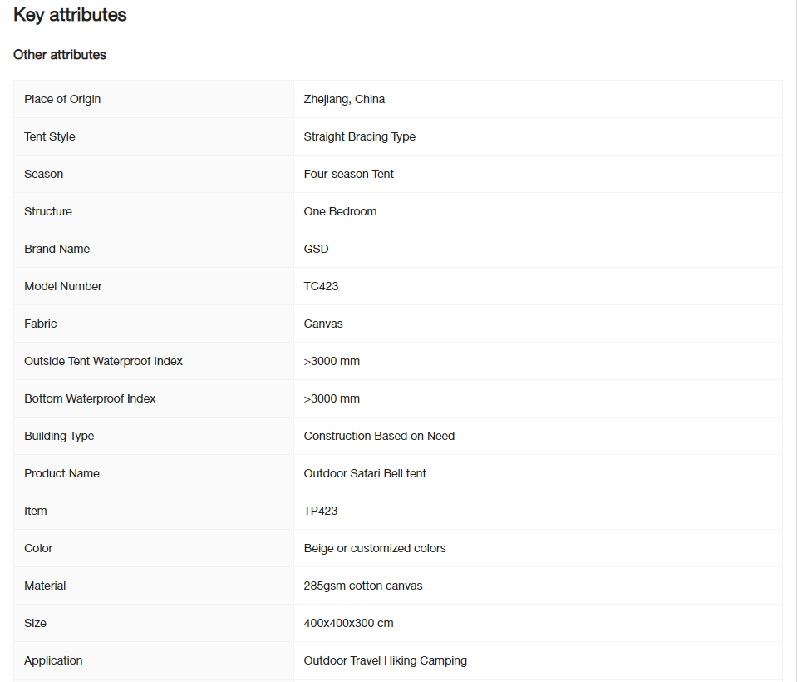The image size is (797, 682).
Task: Click the Bottom Waterproof Index label
Action: (x=90, y=398)
